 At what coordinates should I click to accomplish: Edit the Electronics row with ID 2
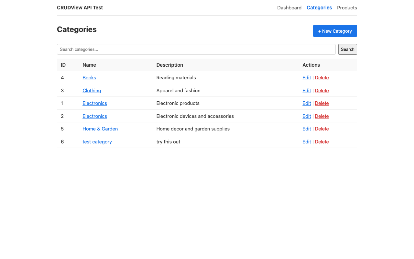[x=306, y=116]
